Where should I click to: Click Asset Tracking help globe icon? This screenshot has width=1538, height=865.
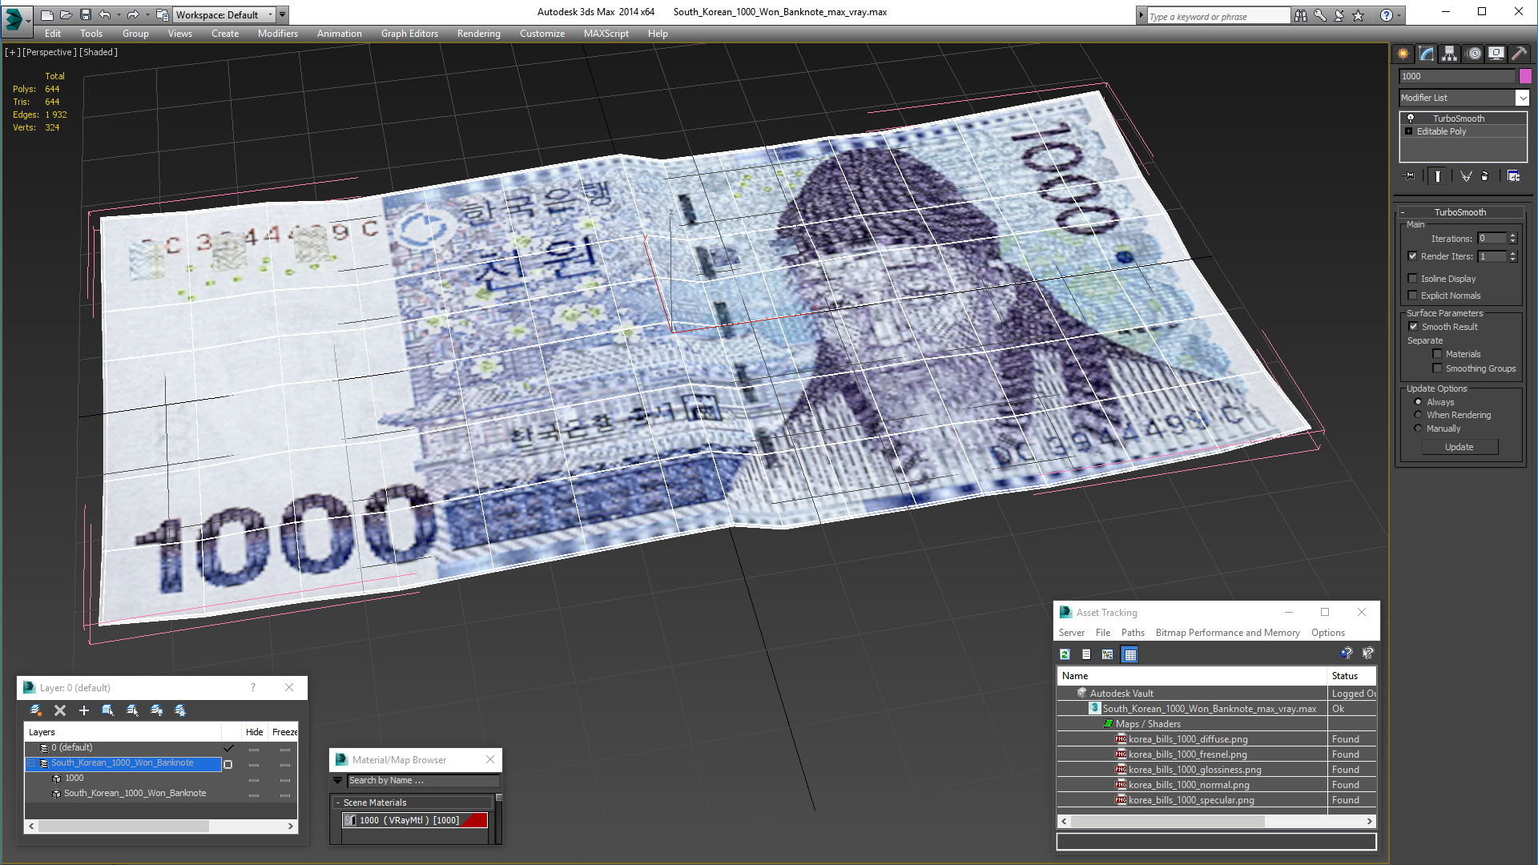point(1347,654)
